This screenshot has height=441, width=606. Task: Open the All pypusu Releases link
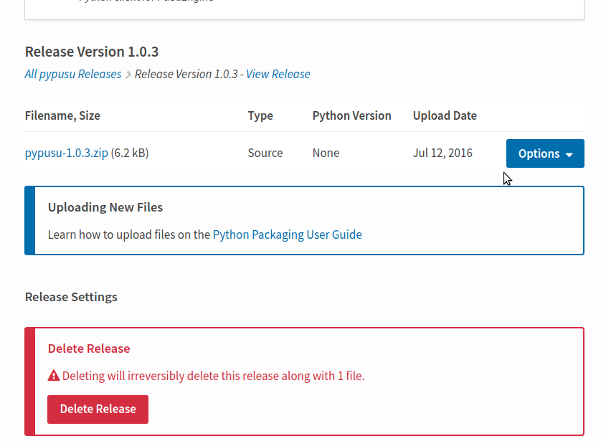(73, 74)
